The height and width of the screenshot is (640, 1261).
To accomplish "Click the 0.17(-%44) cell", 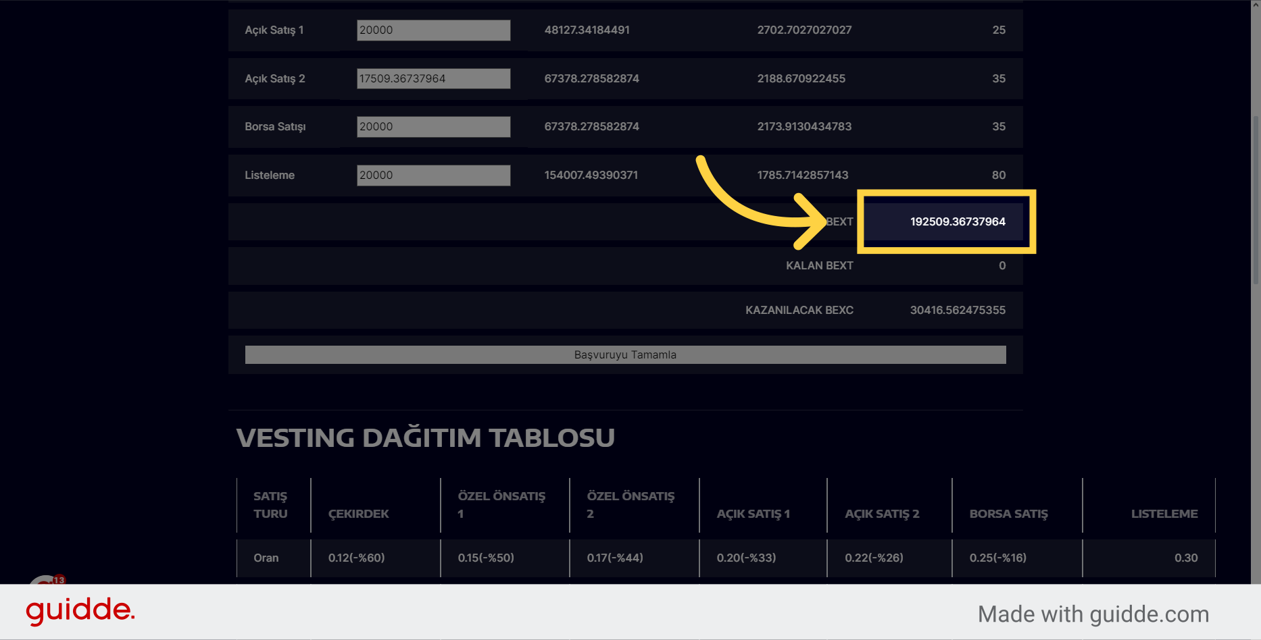I will tap(615, 558).
